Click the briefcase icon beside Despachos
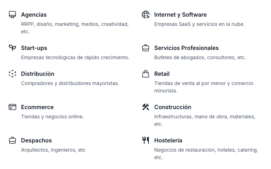The width and height of the screenshot is (271, 169). (12, 140)
